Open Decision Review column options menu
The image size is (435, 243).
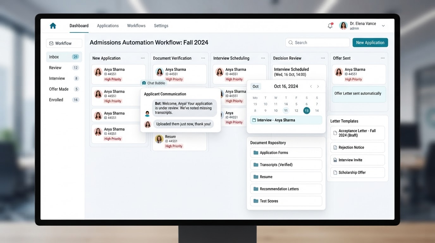point(323,58)
